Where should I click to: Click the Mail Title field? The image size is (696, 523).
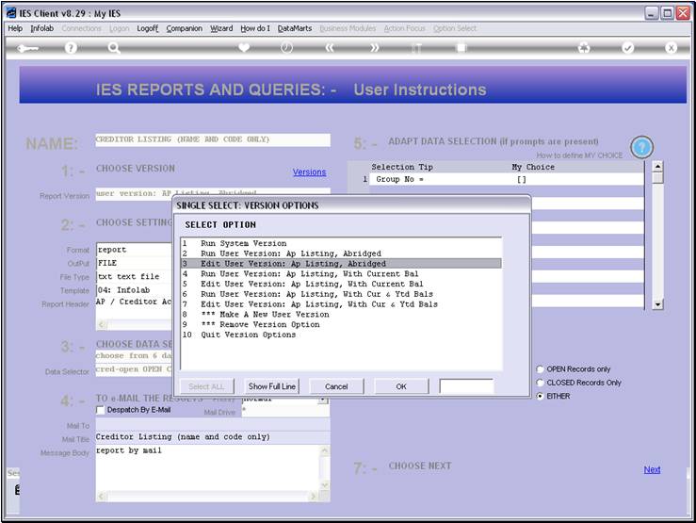coord(213,437)
